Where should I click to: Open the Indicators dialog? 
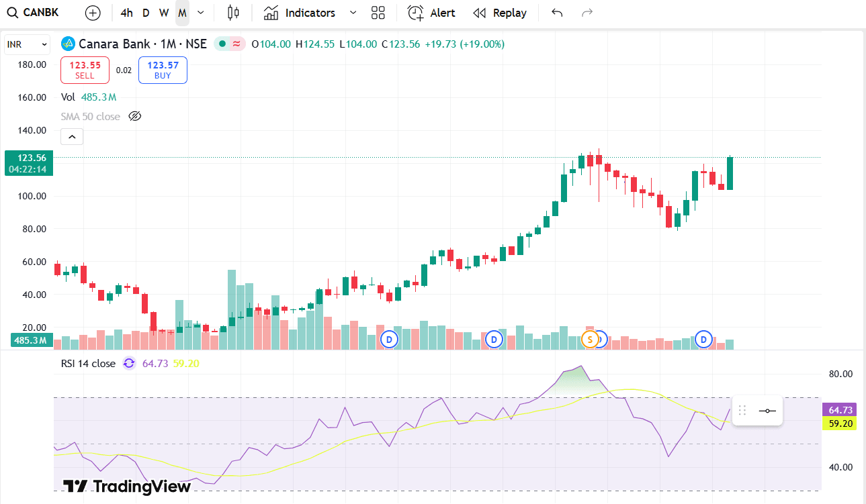tap(300, 13)
